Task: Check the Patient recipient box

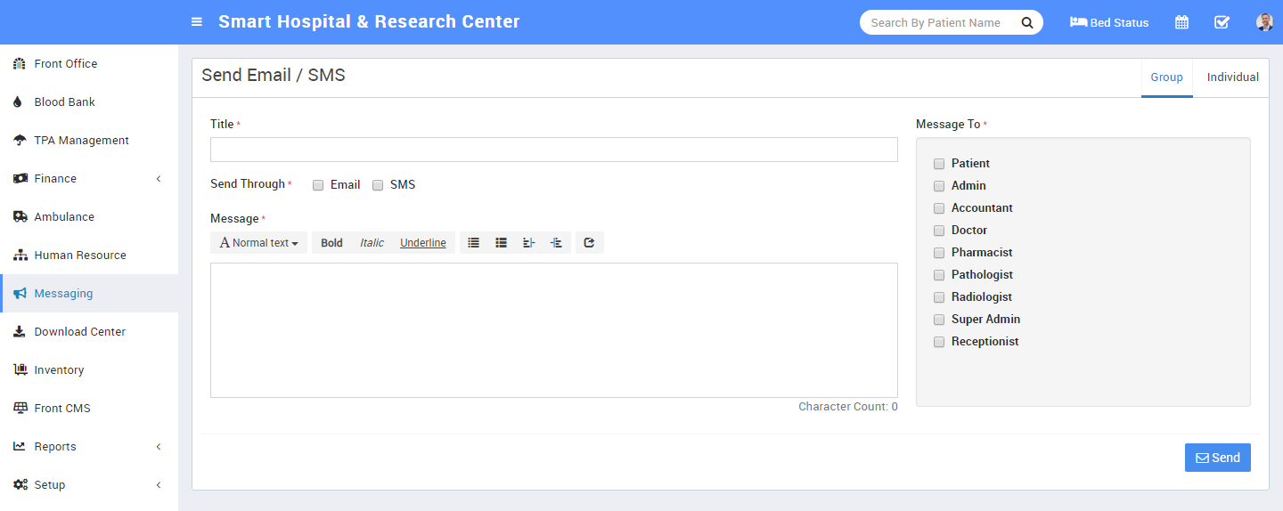Action: click(939, 164)
